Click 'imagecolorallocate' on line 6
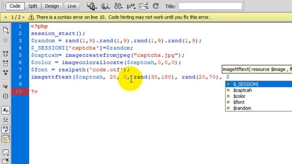This screenshot has width=292, height=164. click(x=92, y=62)
